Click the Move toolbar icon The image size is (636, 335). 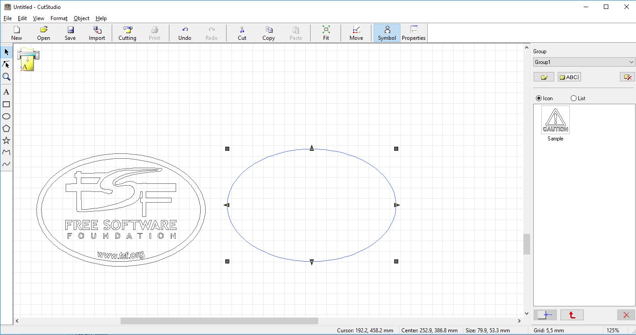[356, 33]
